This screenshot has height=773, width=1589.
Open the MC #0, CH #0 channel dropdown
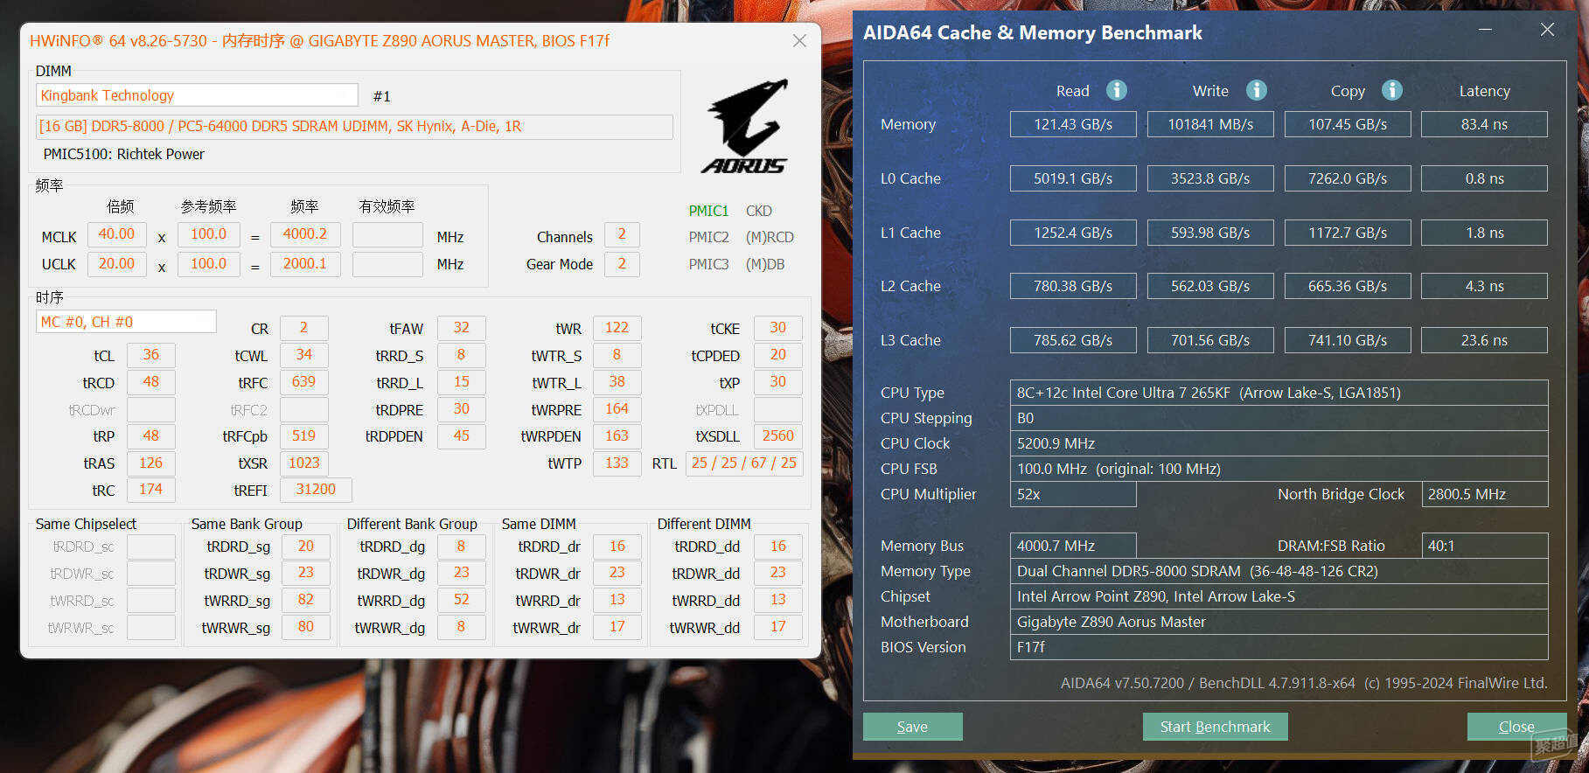pos(126,322)
